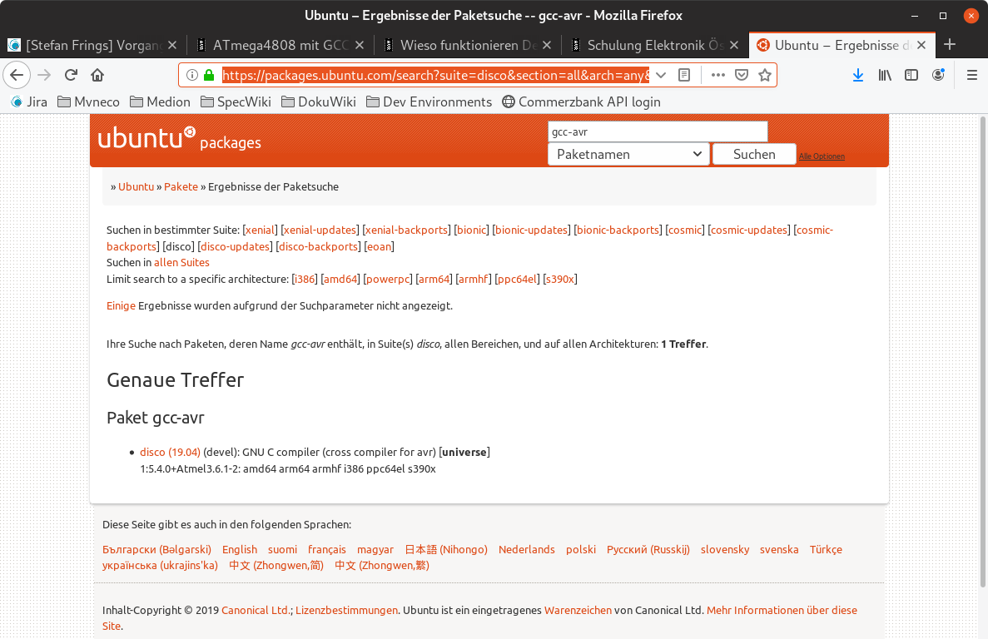Expand the address bar history dropdown
Screen dimensions: 988x639
(660, 75)
